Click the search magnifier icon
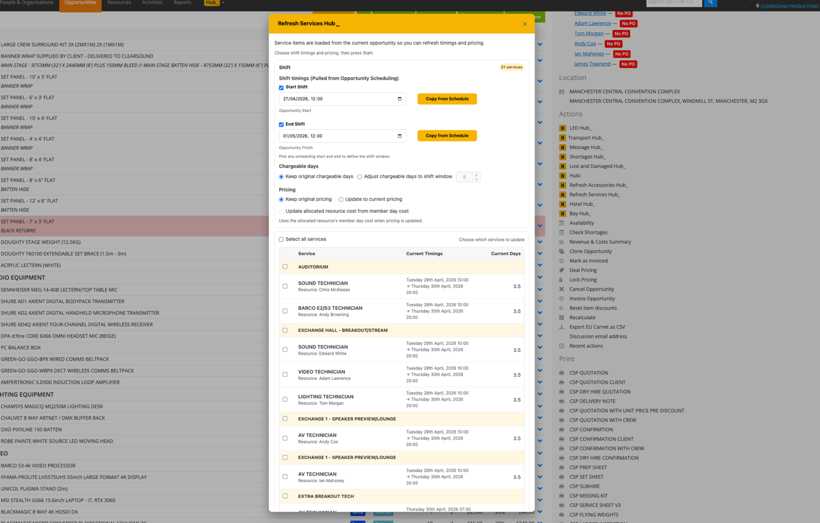Image resolution: width=820 pixels, height=523 pixels. [710, 2]
